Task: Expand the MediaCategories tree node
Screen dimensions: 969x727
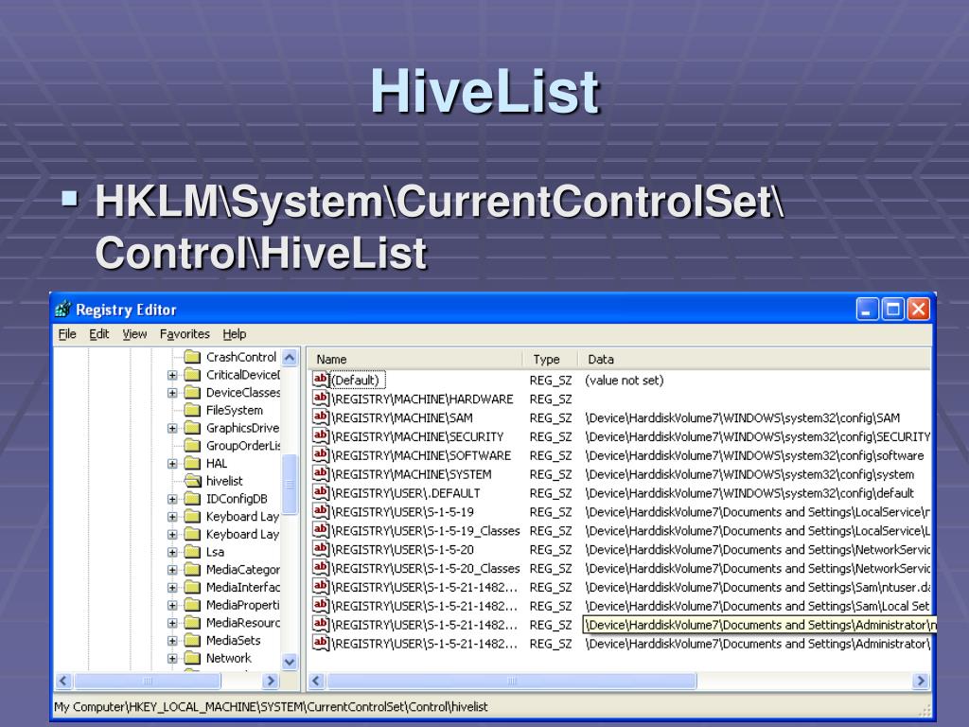Action: 172,569
